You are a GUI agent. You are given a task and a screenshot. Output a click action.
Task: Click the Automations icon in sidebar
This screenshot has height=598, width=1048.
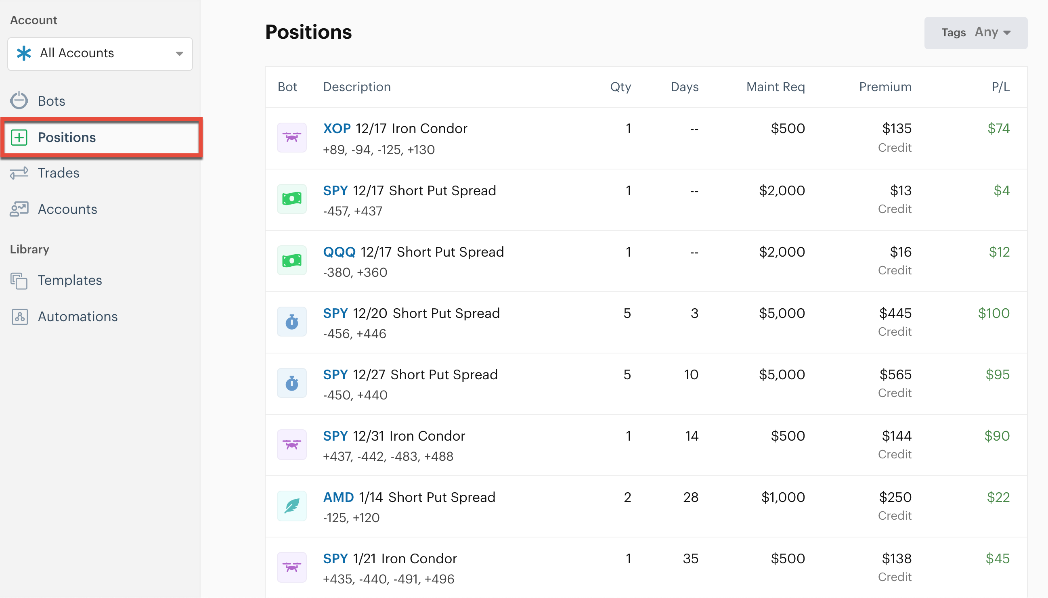click(x=19, y=317)
